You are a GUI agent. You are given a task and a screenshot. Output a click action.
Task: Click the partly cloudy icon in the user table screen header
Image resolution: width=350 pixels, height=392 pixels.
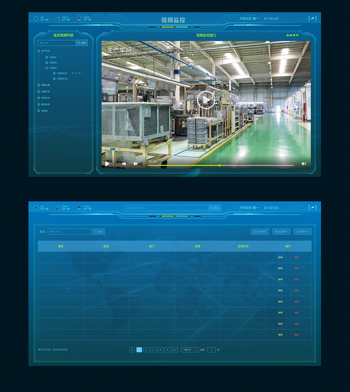(x=58, y=208)
